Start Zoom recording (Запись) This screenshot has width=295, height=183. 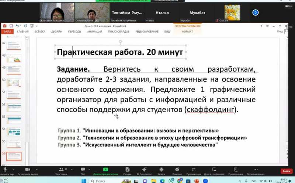[161, 170]
